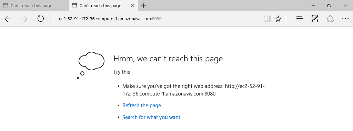This screenshot has width=353, height=131.
Task: Click Search for what you want link
Action: 151,117
